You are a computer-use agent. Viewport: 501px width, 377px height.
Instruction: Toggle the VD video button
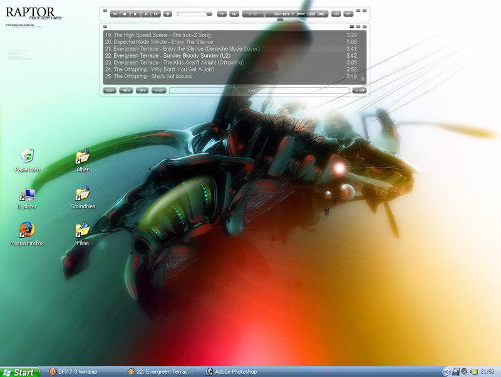[x=336, y=14]
